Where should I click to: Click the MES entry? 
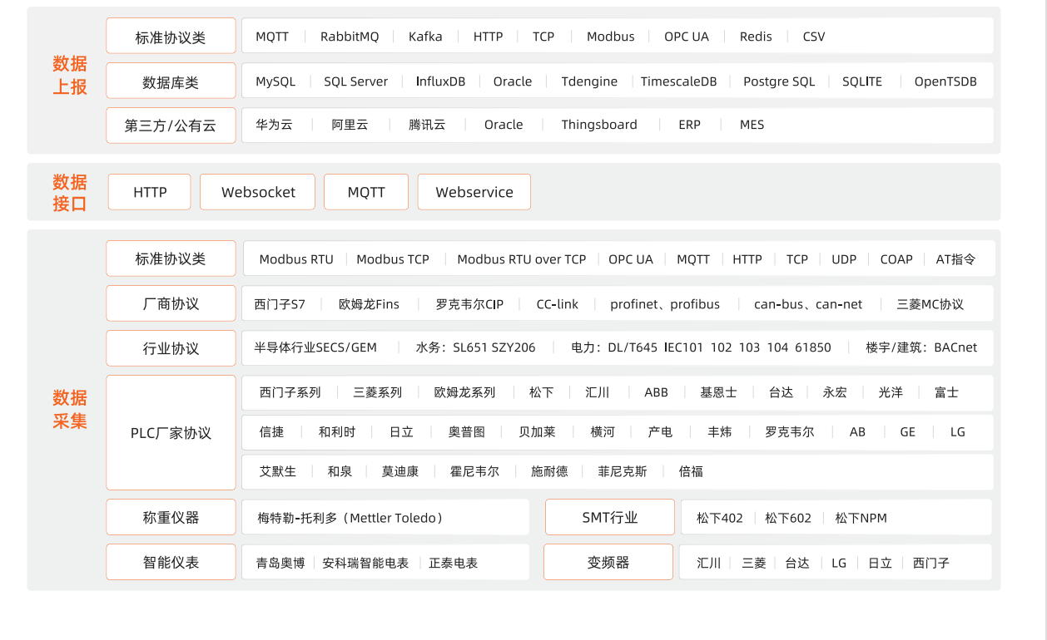tap(752, 125)
